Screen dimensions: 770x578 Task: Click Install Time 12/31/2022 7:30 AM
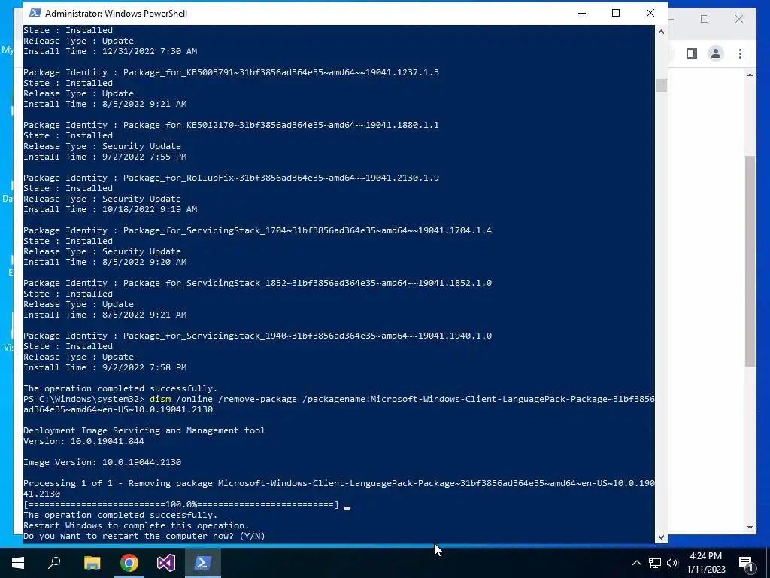click(x=110, y=51)
